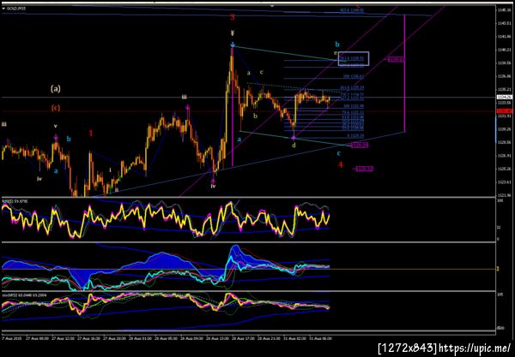Viewport: 515px width, 357px height.
Task: Select the Fibonacci 423.6 level label at top
Action: point(351,10)
